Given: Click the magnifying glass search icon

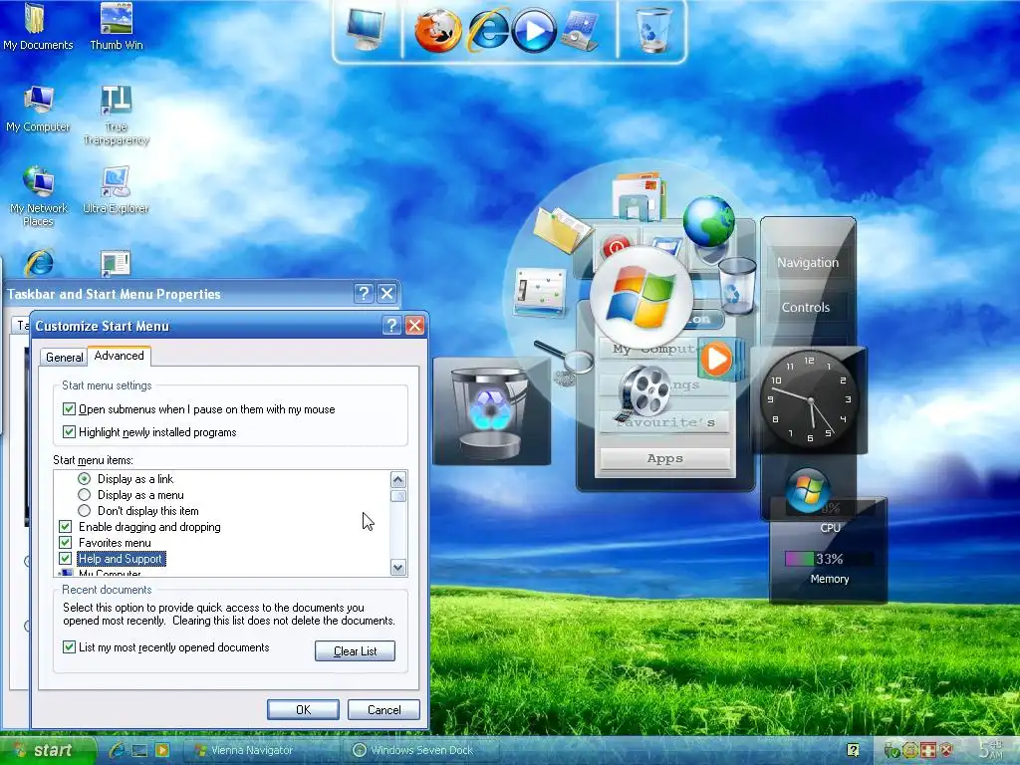Looking at the screenshot, I should 565,357.
